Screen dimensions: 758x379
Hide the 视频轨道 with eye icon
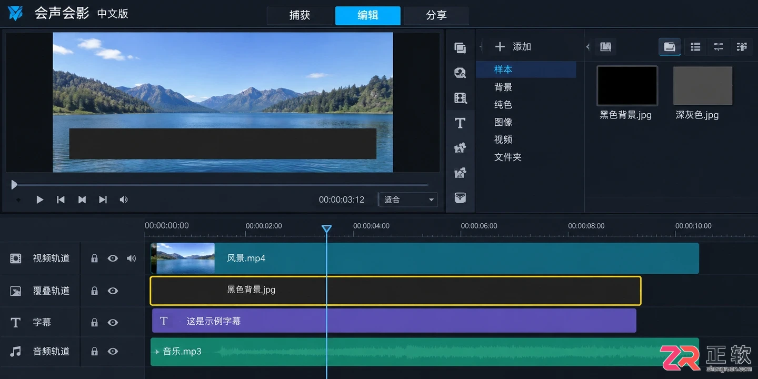[x=113, y=258]
